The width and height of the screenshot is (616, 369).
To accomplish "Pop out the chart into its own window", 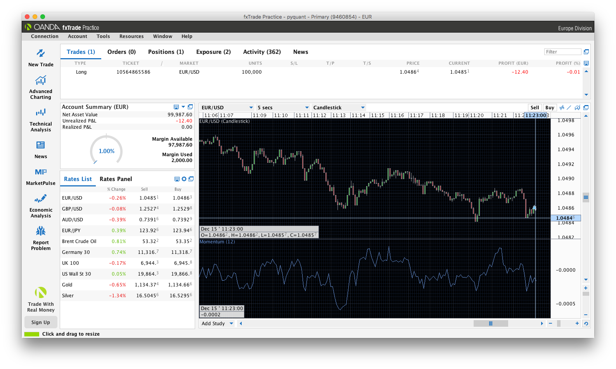I will (586, 107).
